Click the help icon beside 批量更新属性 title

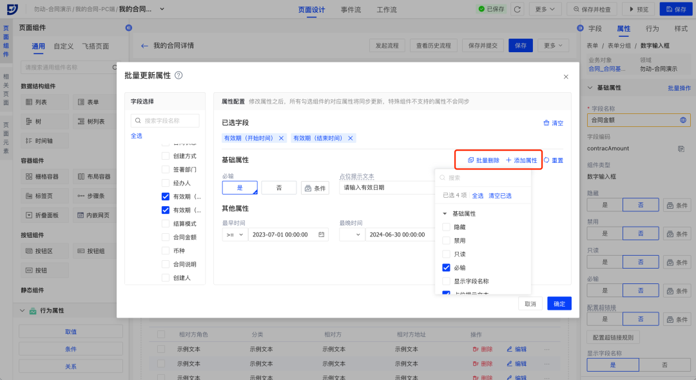[x=179, y=75]
